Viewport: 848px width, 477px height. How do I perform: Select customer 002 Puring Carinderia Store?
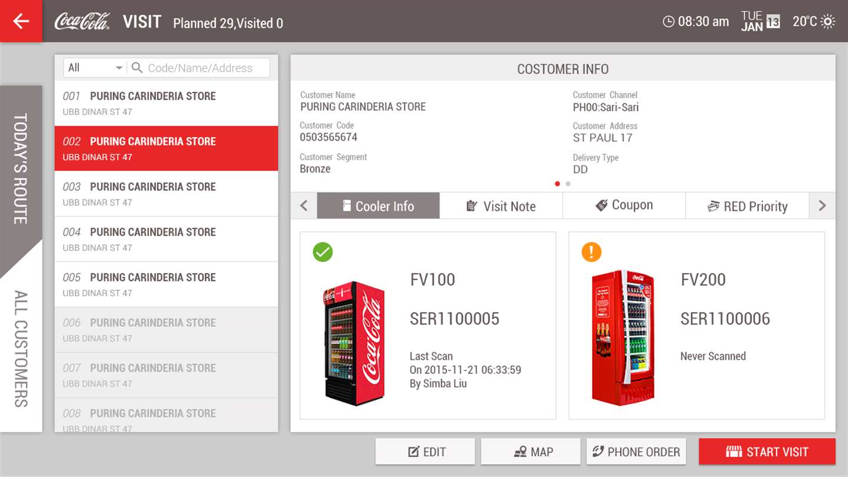166,148
